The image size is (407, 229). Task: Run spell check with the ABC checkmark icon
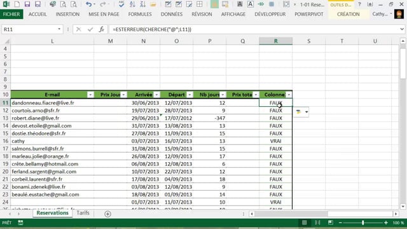click(121, 4)
